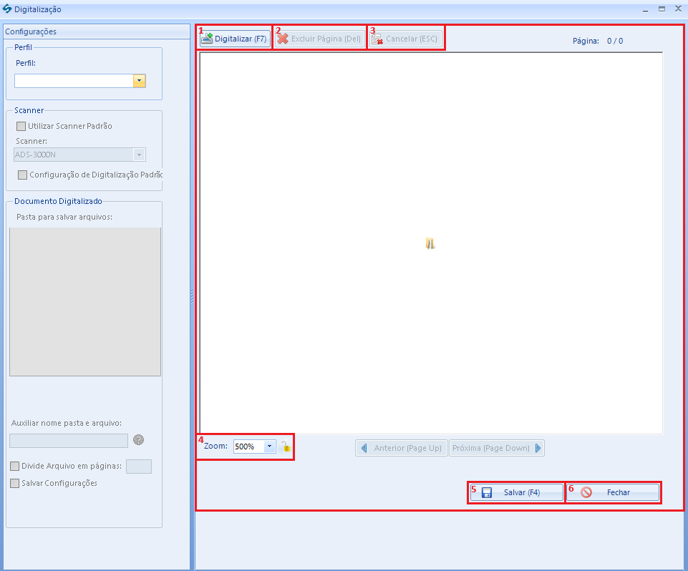Click the help question mark icon

(x=139, y=440)
